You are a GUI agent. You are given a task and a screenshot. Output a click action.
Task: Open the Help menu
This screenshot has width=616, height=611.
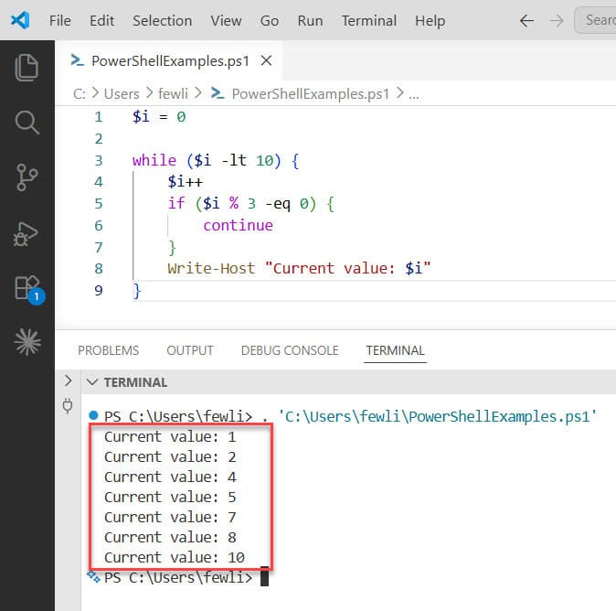(430, 20)
